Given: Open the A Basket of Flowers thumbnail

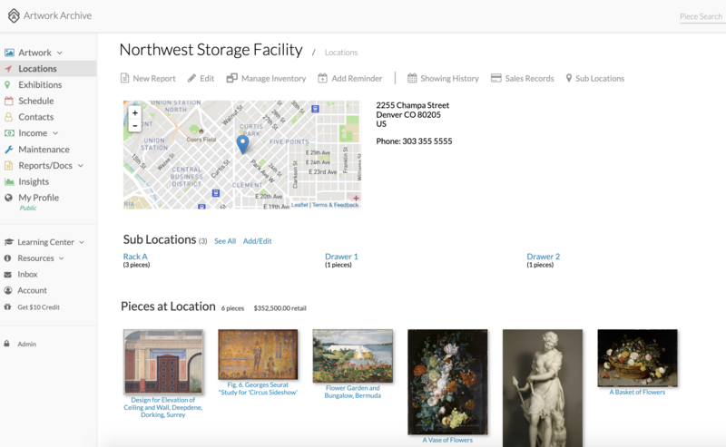Looking at the screenshot, I should [637, 358].
